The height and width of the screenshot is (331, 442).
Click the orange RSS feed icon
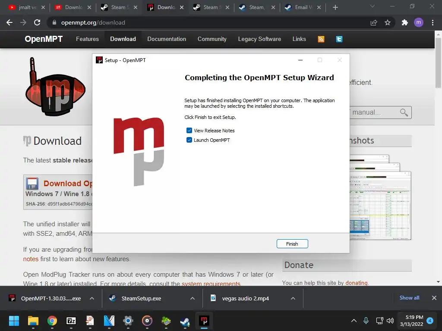pyautogui.click(x=321, y=39)
